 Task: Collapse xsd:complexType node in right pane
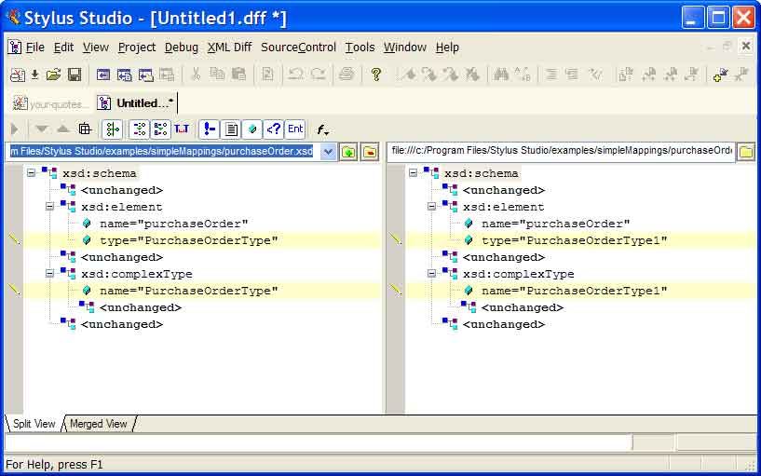(431, 274)
